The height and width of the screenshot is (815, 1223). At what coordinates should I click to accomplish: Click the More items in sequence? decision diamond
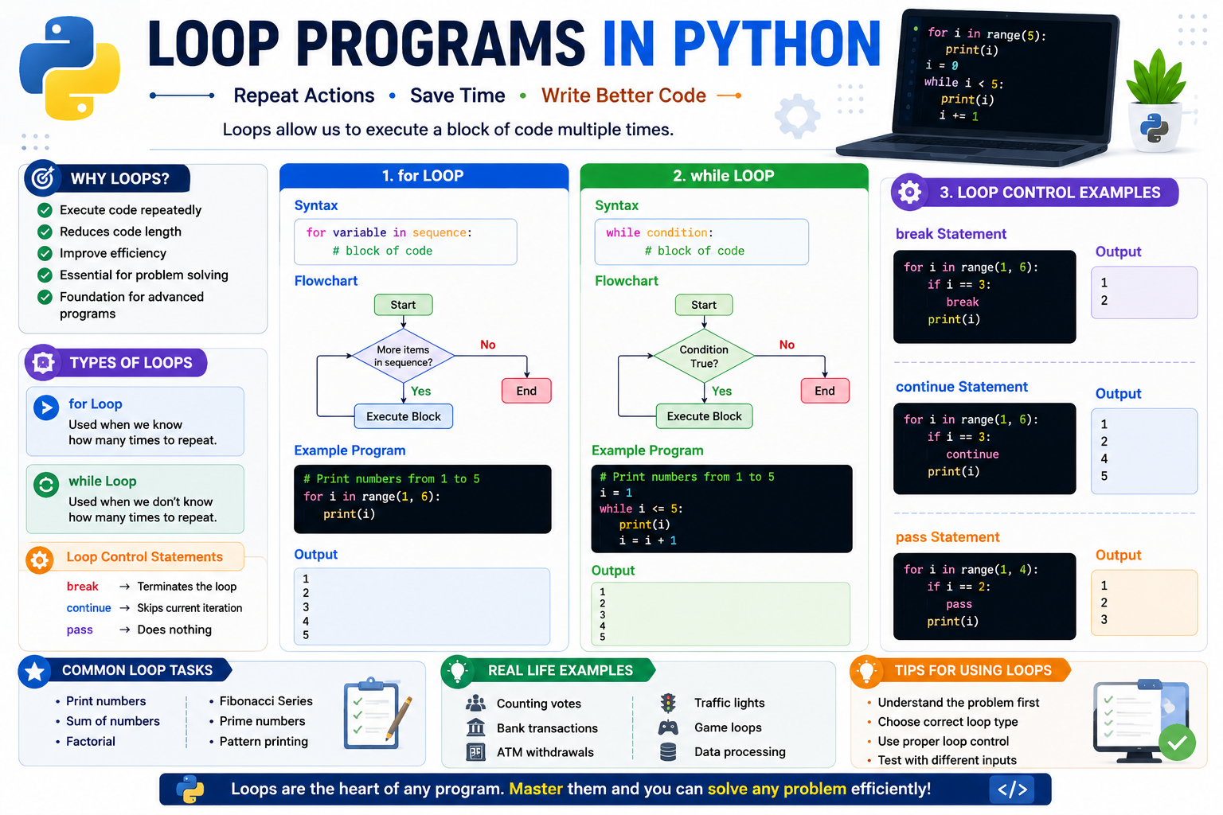click(404, 356)
